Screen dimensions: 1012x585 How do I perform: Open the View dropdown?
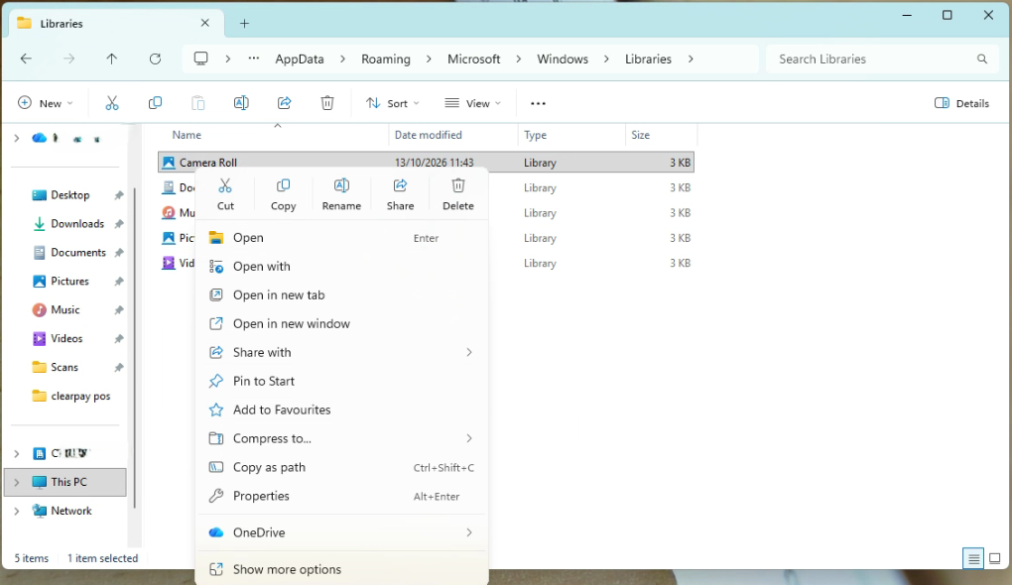(473, 103)
